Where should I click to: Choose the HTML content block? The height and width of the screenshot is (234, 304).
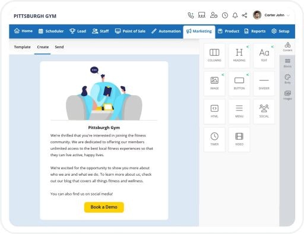tap(214, 112)
